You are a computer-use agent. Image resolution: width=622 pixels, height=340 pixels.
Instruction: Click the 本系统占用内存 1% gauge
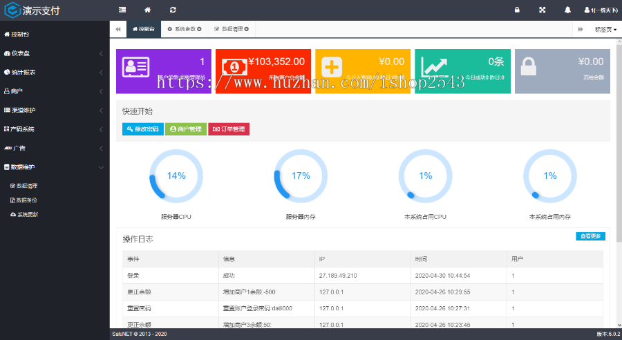(550, 176)
